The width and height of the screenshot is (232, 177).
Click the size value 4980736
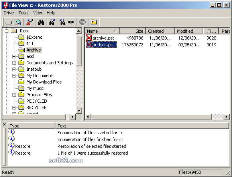click(x=135, y=38)
